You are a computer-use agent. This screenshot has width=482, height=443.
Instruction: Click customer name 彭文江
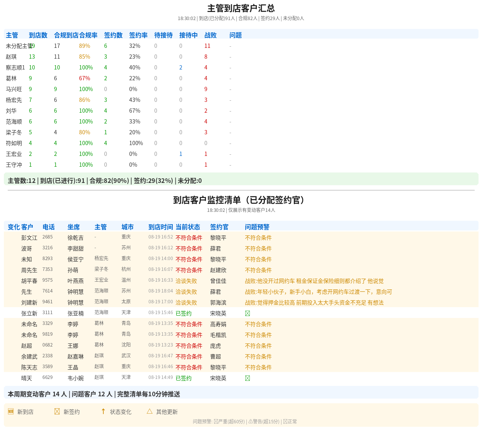pos(29,238)
